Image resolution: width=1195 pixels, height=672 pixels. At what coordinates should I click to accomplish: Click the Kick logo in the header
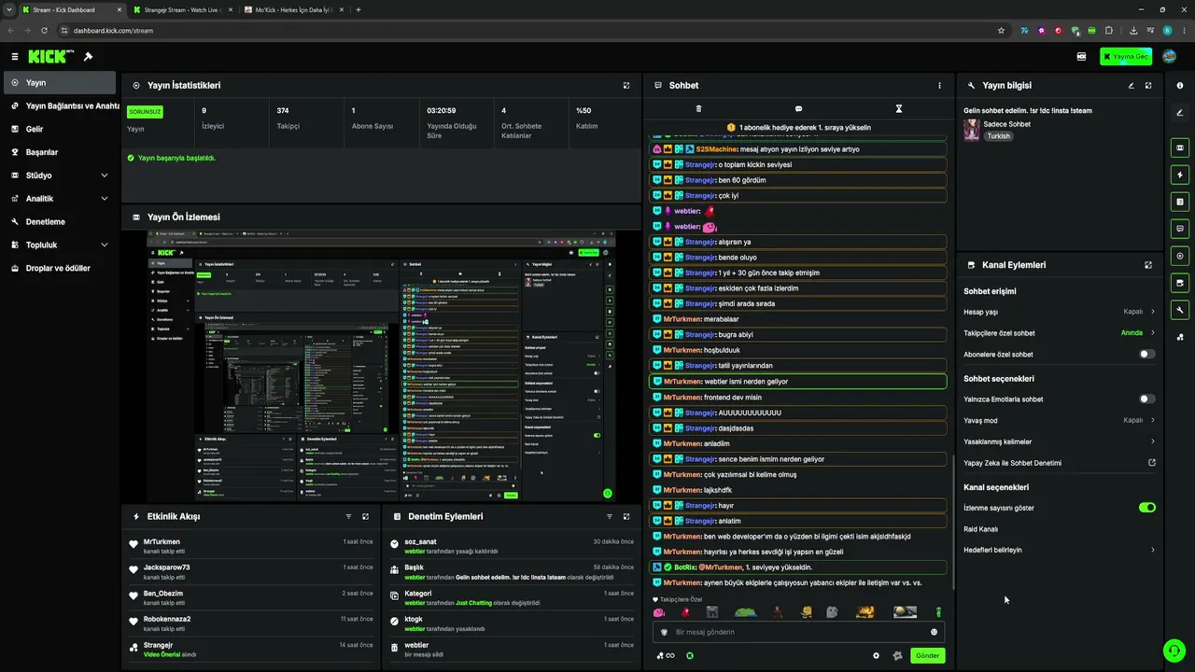point(50,57)
